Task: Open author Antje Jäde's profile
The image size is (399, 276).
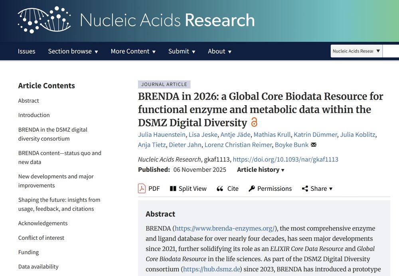Action: pos(235,135)
